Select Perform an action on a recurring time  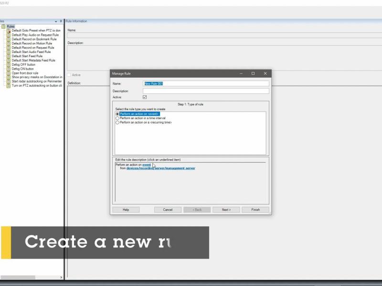[x=117, y=122]
